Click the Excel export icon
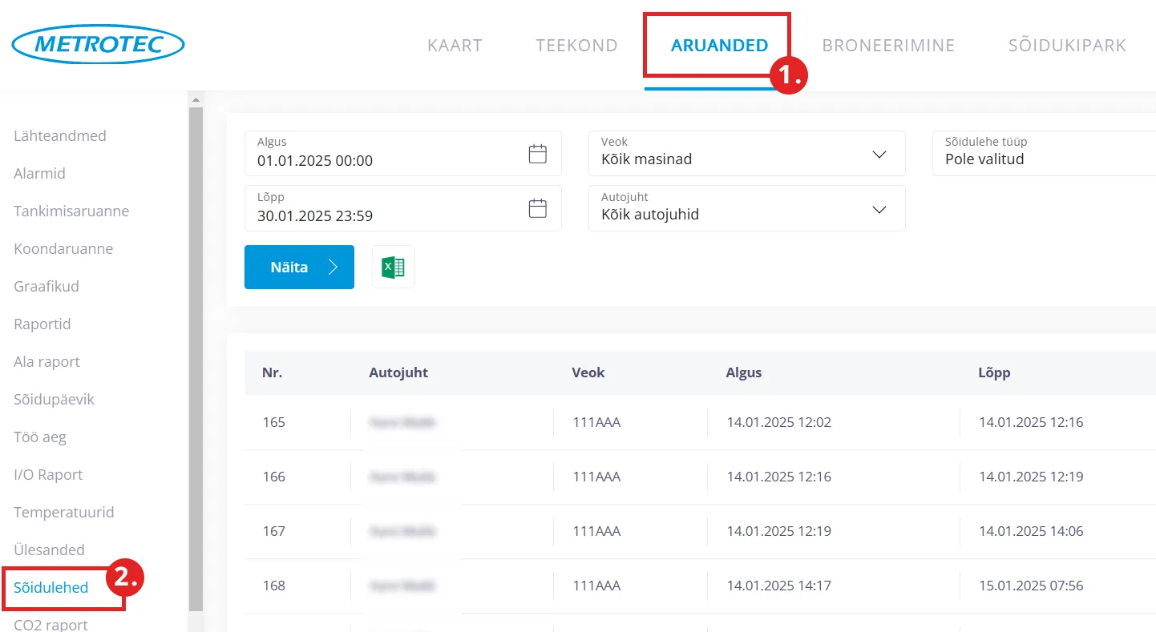1156x632 pixels. tap(393, 267)
